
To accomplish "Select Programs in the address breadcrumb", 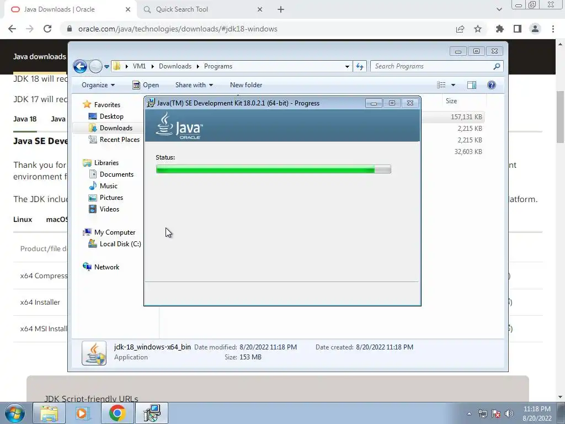I will point(218,66).
